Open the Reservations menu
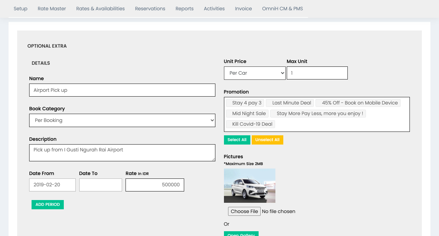The width and height of the screenshot is (439, 236). (150, 9)
